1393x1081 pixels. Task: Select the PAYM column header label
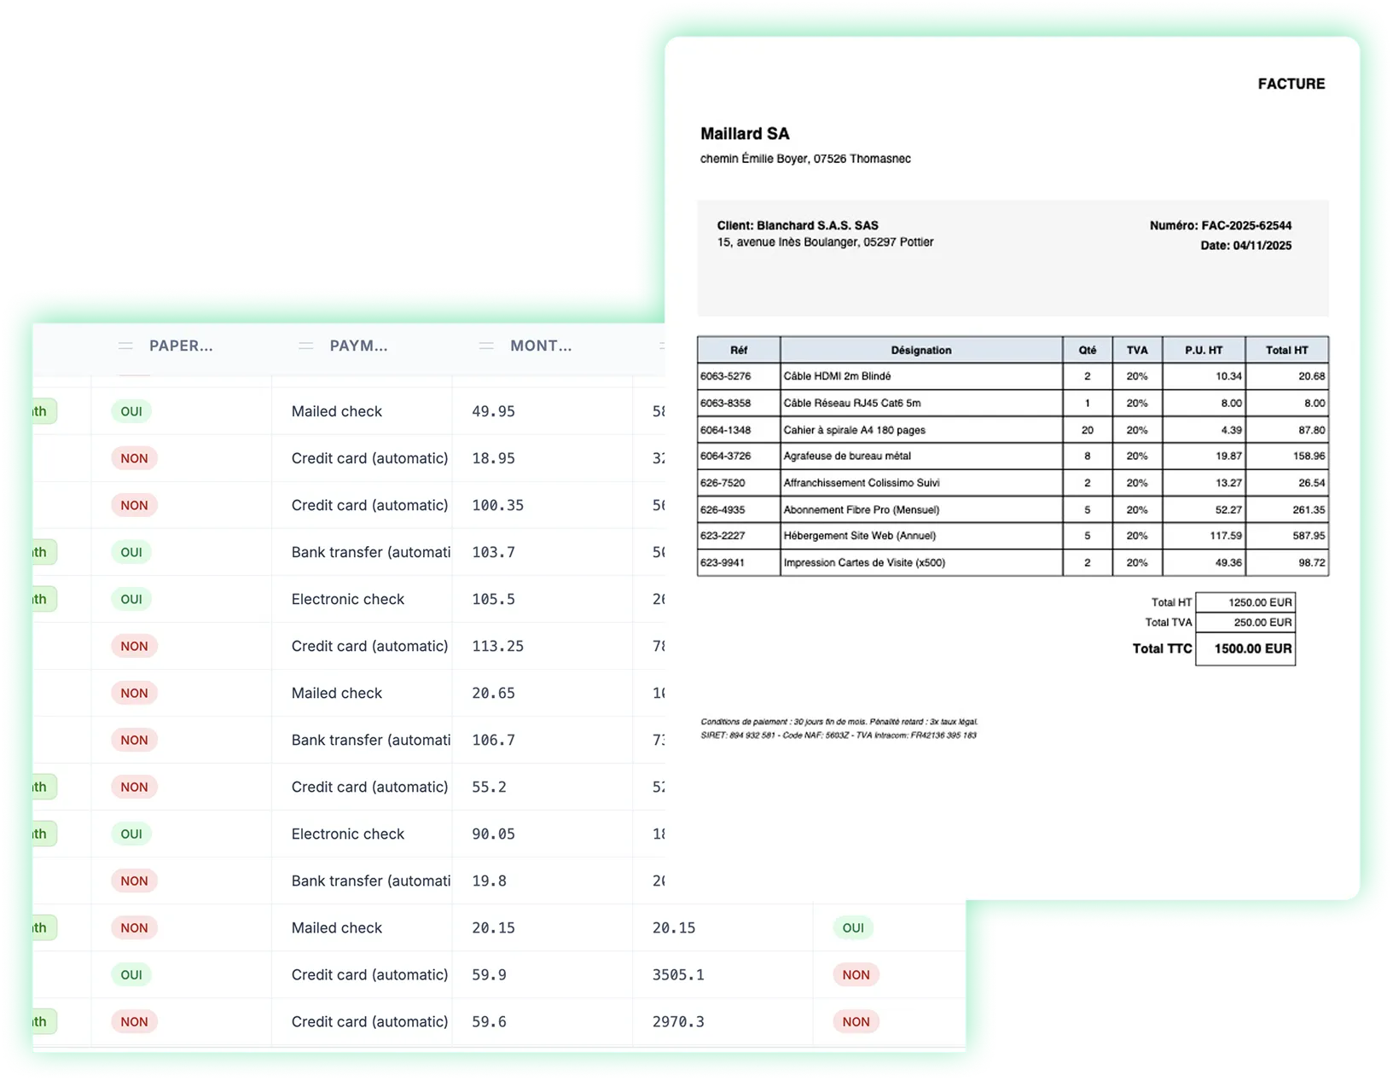click(x=358, y=346)
